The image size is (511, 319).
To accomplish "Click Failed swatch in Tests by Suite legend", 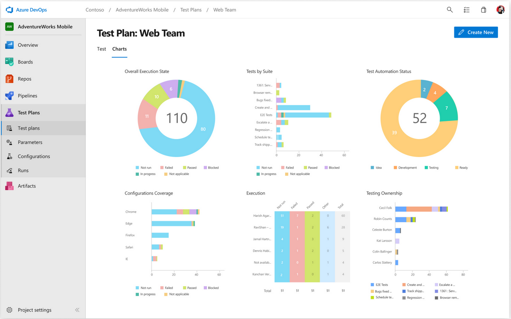I will pyautogui.click(x=283, y=168).
